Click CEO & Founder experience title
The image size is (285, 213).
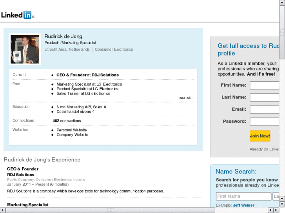23,169
